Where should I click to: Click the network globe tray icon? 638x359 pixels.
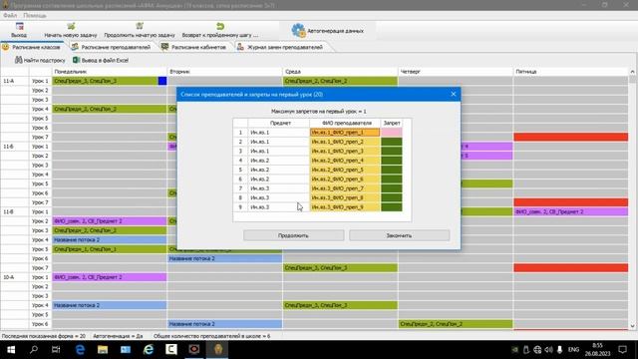tap(537, 350)
